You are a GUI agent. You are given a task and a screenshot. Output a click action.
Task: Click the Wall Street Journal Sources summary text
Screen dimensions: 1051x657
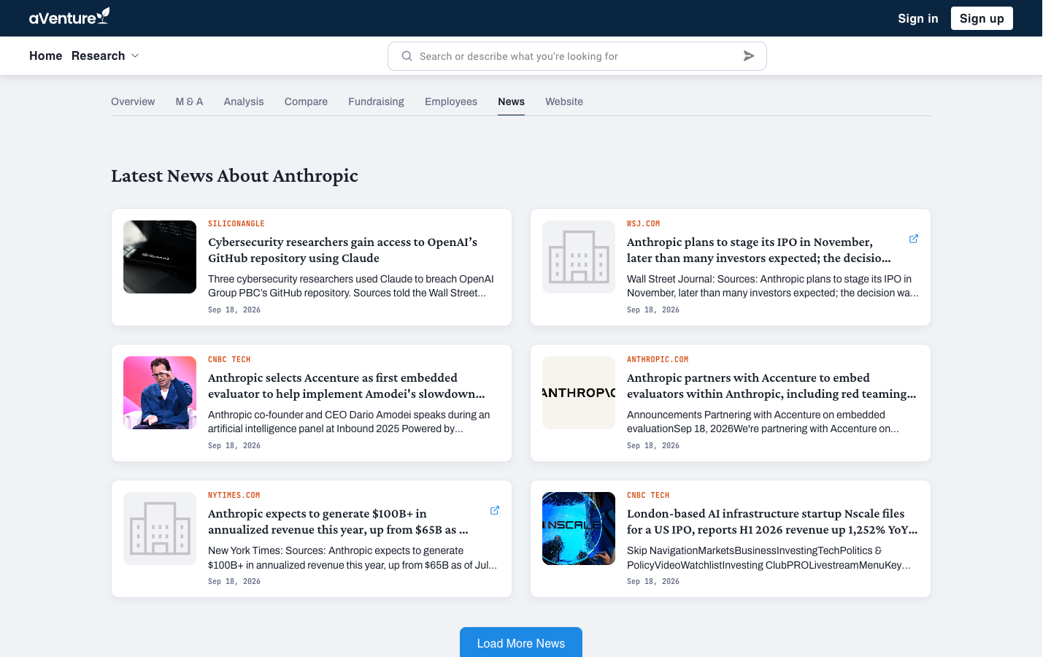(772, 285)
